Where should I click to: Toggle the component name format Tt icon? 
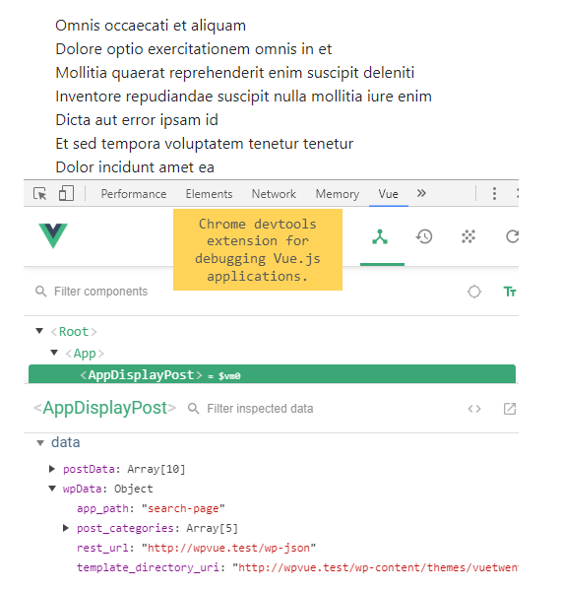coord(510,292)
